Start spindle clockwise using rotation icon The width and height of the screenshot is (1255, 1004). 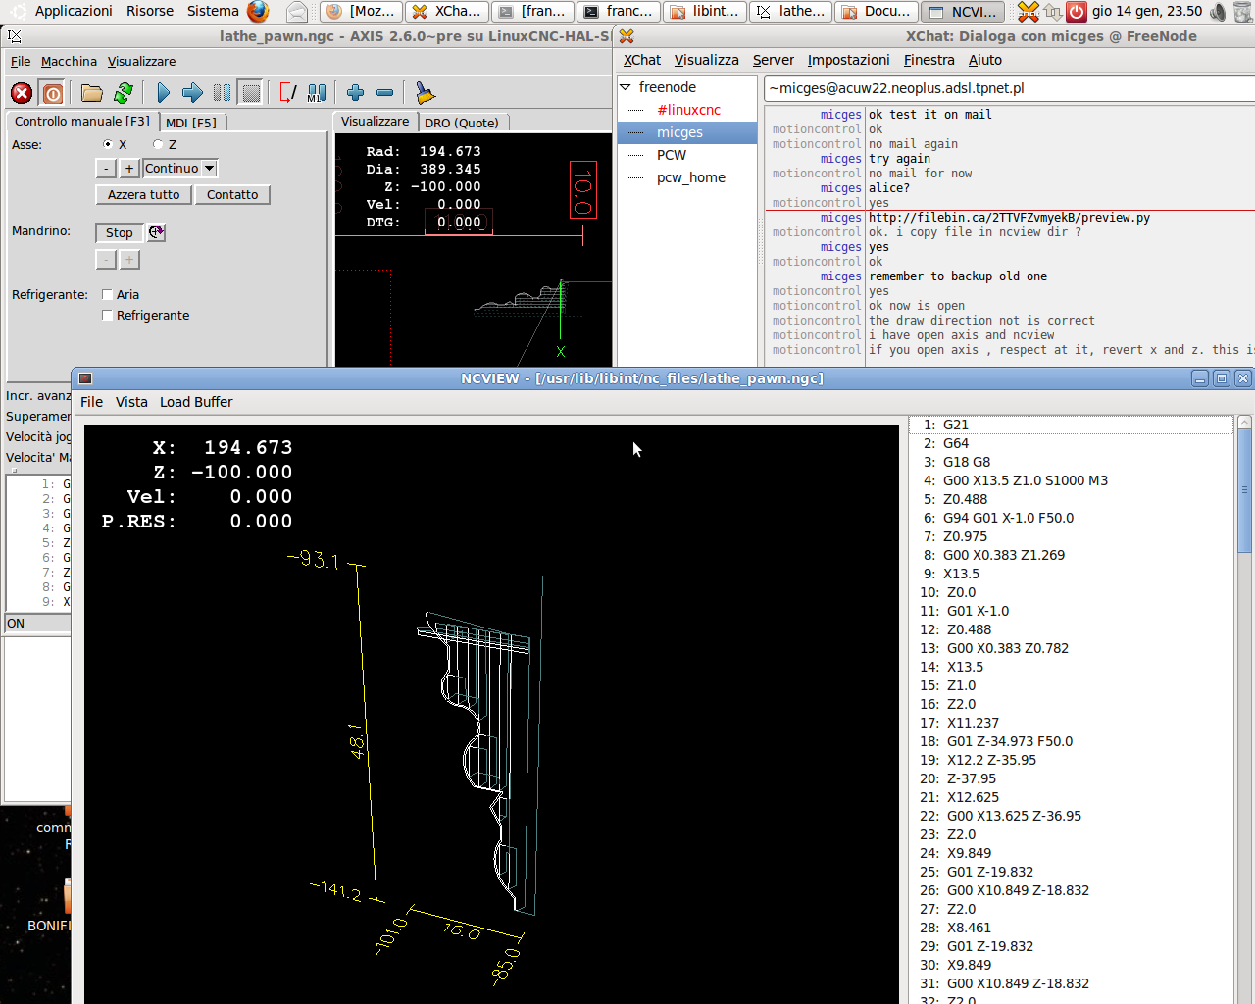pyautogui.click(x=156, y=232)
